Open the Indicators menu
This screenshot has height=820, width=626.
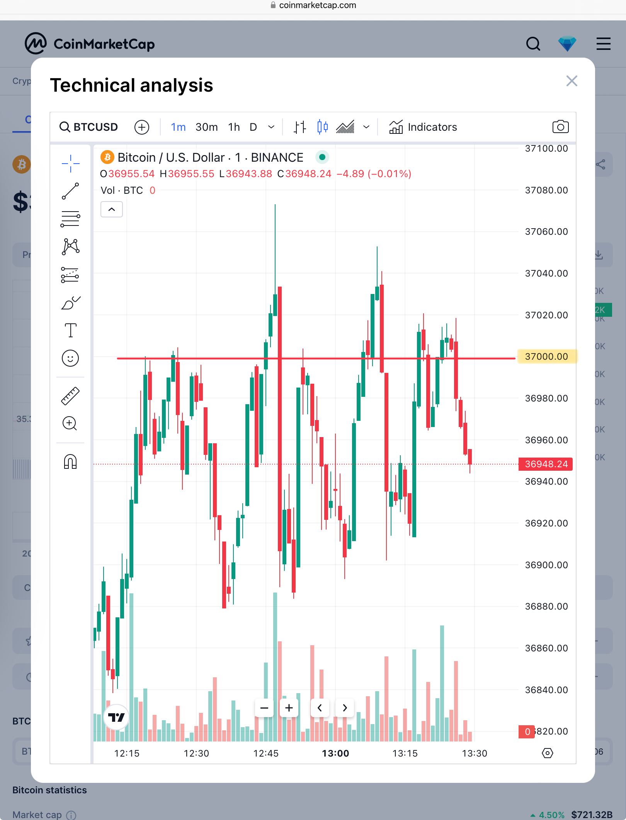pos(423,127)
